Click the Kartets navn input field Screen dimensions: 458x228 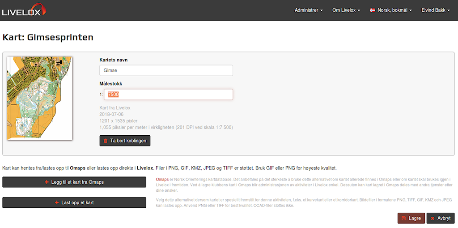click(166, 70)
